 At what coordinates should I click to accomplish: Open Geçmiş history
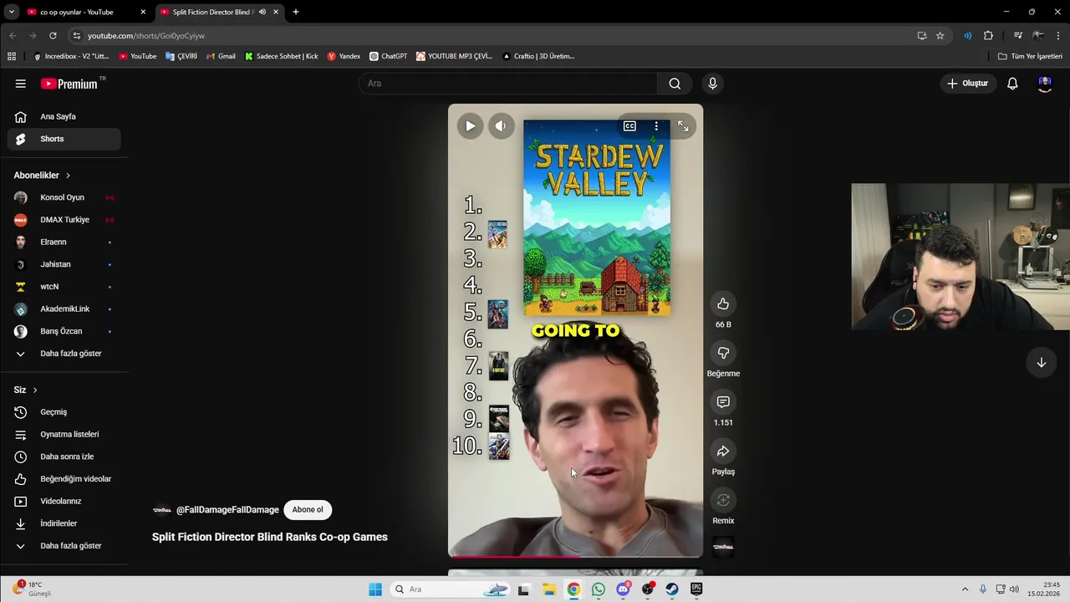(x=64, y=412)
